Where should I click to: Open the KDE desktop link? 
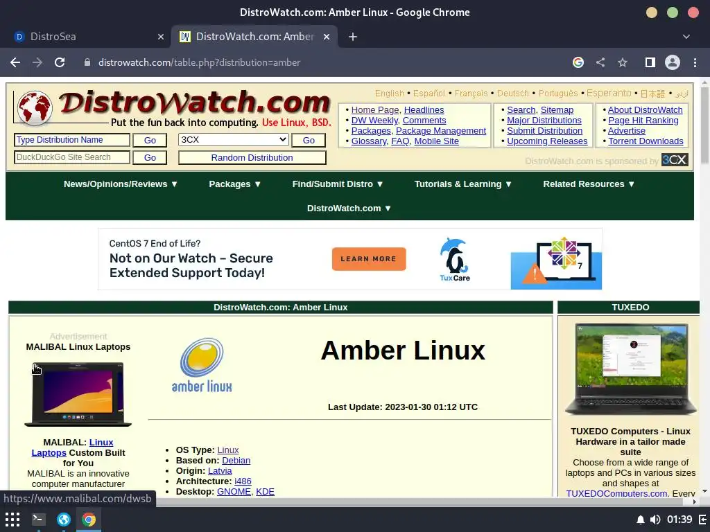point(265,492)
